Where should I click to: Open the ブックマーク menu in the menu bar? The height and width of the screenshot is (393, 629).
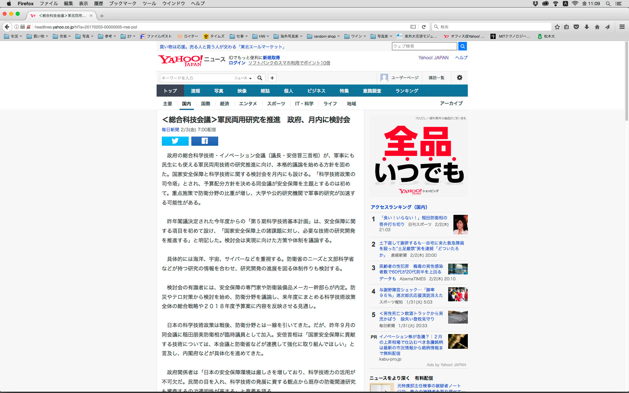[123, 4]
